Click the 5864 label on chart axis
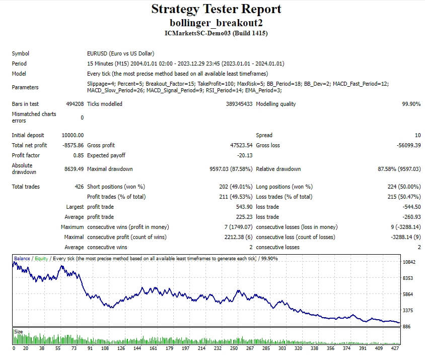Image resolution: width=425 pixels, height=355 pixels. (x=408, y=294)
